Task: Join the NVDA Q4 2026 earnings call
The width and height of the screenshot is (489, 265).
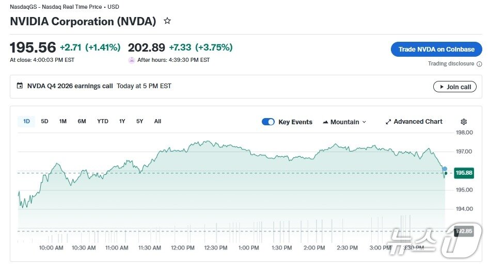Action: click(x=454, y=87)
